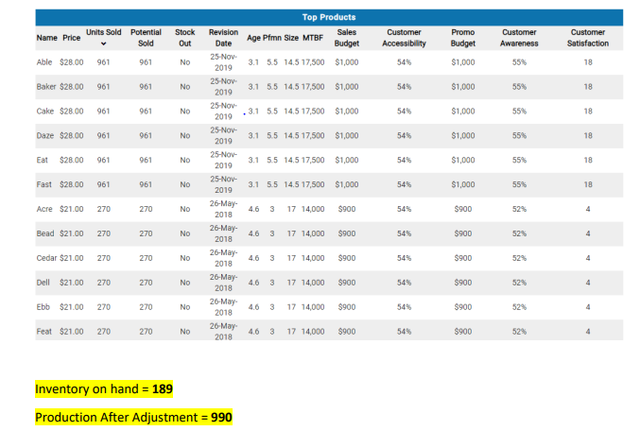Select the Fast product name
The width and height of the screenshot is (640, 431).
click(x=44, y=185)
